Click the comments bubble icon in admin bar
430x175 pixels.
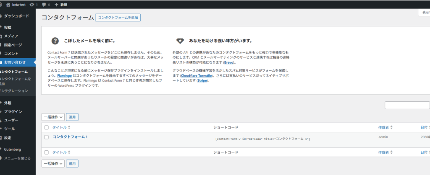click(x=44, y=5)
